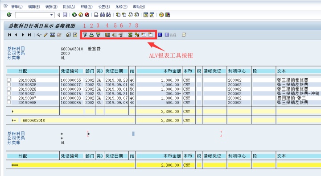Image resolution: width=321 pixels, height=176 pixels.
Task: Click the Find Next binoculars icon
Action: coord(108,15)
